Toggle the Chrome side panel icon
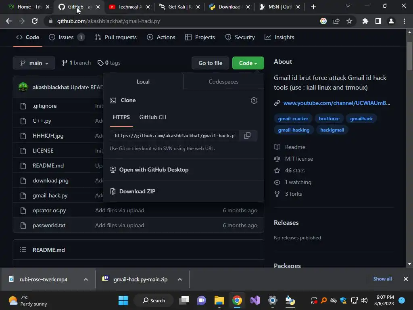 click(x=378, y=21)
